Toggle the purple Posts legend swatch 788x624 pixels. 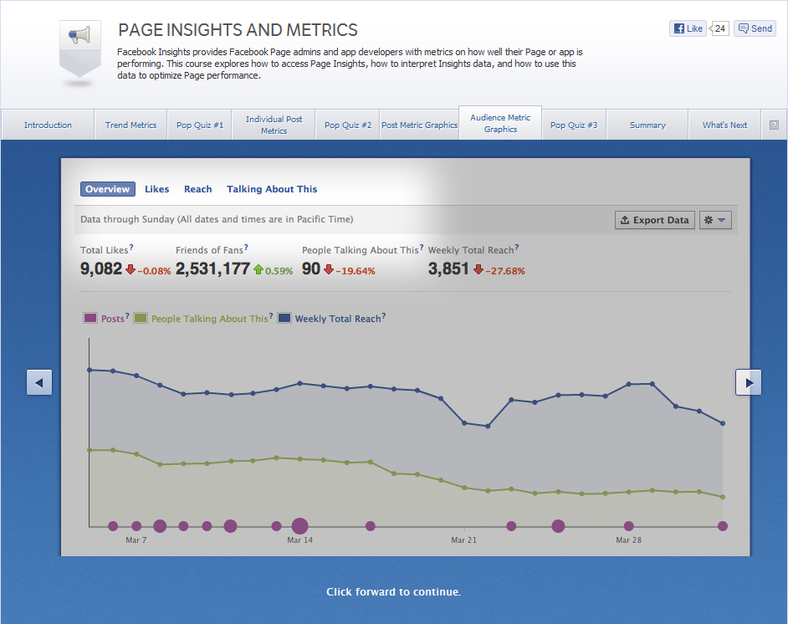90,318
